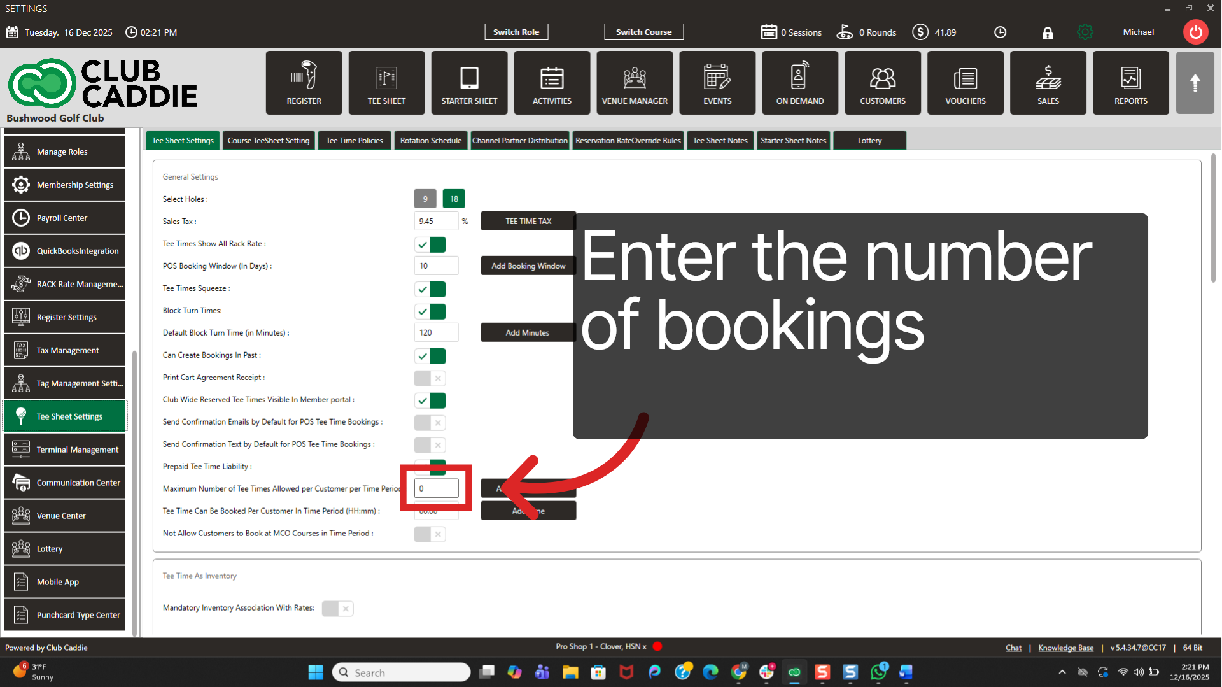
Task: Open the Knowledge Base link
Action: tap(1065, 647)
